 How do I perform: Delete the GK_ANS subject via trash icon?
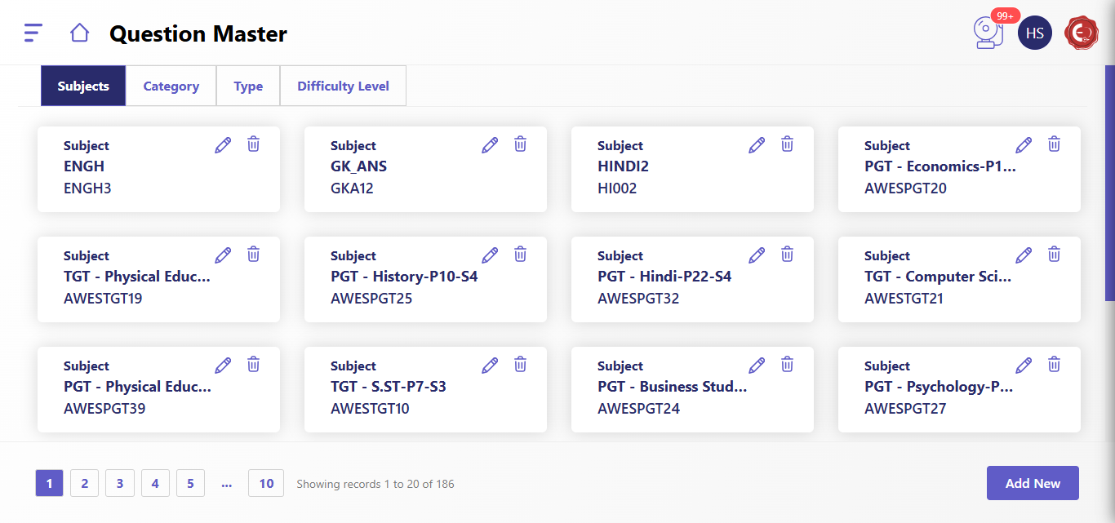(520, 144)
